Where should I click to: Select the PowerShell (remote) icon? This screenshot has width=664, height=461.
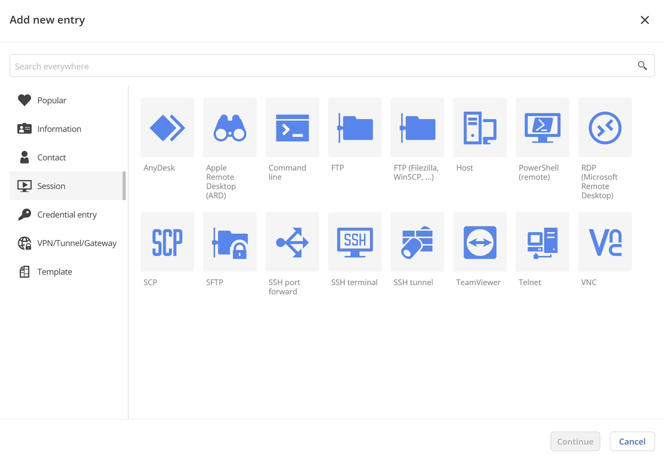click(x=542, y=128)
